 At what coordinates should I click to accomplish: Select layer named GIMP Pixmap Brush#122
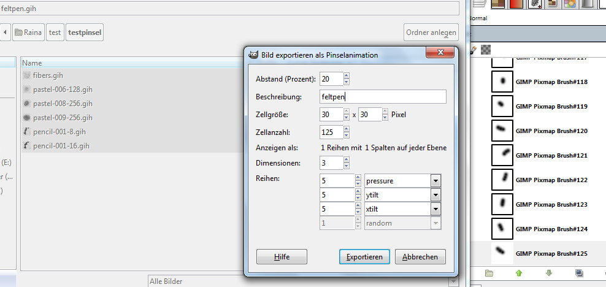tap(551, 180)
